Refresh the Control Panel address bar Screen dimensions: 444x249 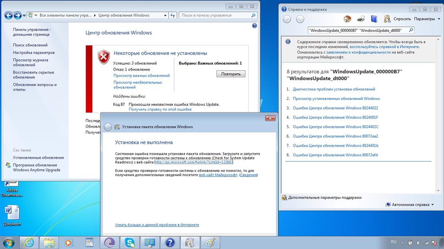point(173,15)
